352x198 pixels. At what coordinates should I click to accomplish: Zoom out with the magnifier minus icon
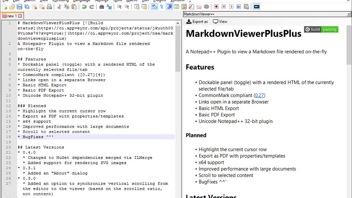point(126,7)
